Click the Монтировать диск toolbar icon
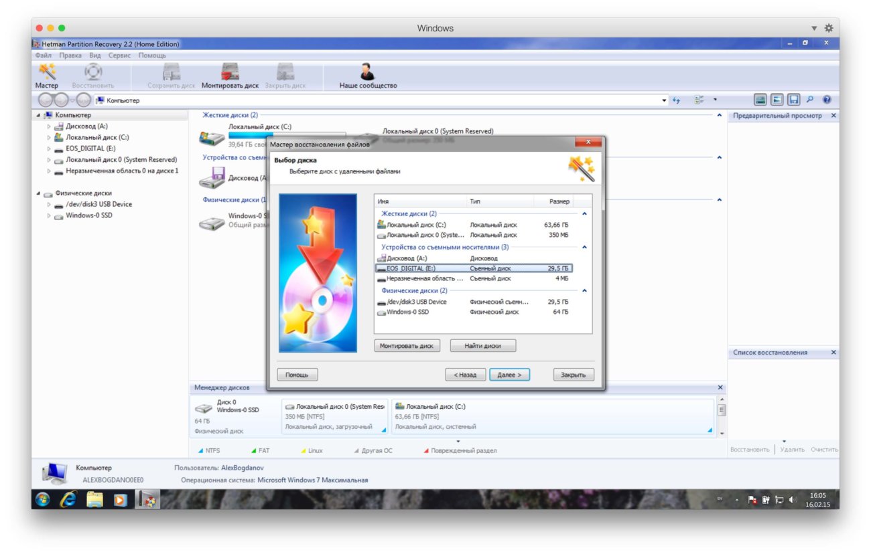871x554 pixels. pyautogui.click(x=231, y=74)
